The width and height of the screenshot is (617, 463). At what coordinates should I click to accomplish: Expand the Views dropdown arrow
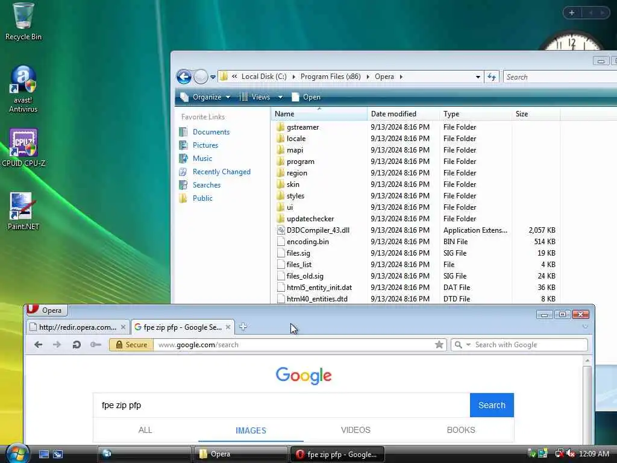280,97
